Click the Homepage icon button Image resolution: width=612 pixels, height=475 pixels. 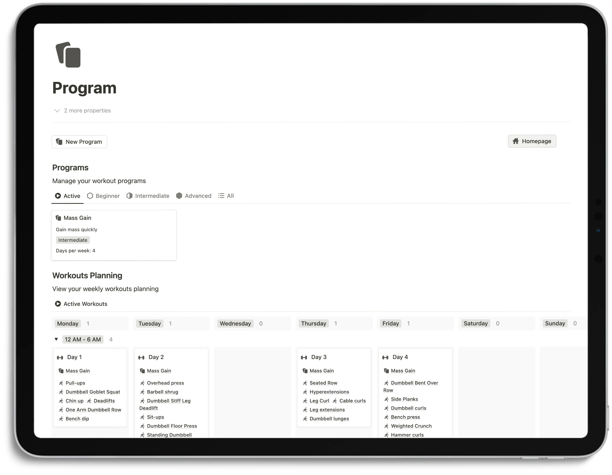click(x=516, y=141)
